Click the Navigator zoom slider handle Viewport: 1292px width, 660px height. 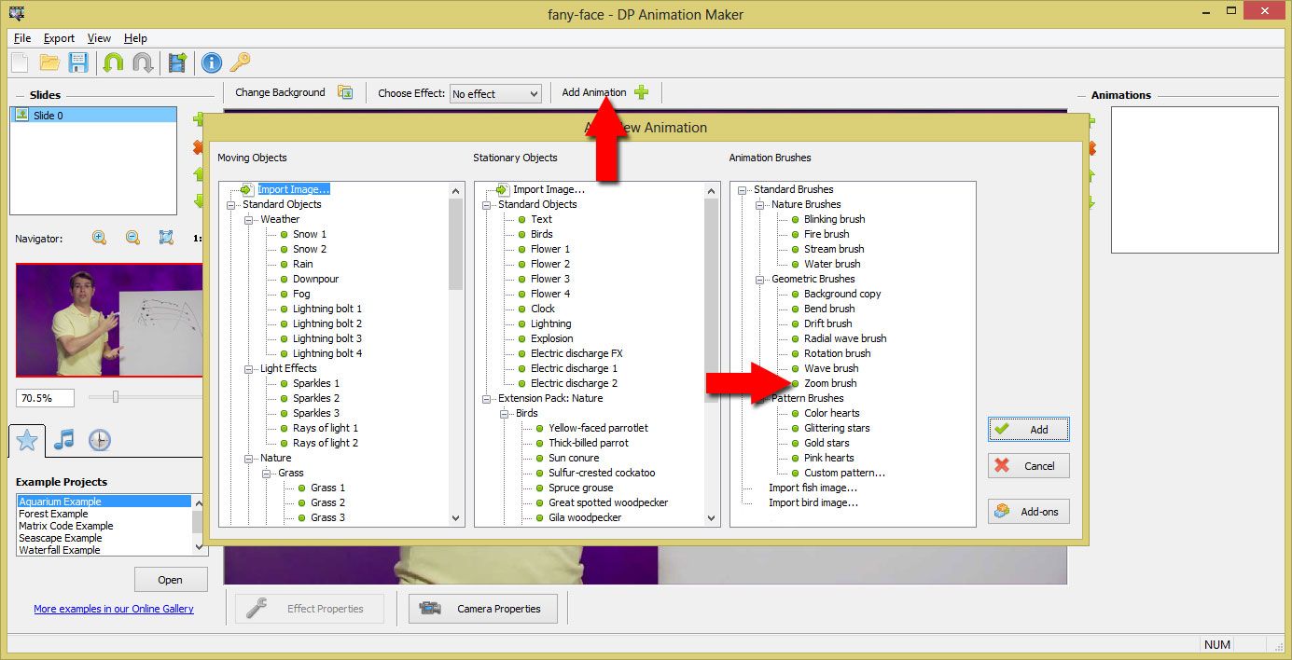click(116, 396)
